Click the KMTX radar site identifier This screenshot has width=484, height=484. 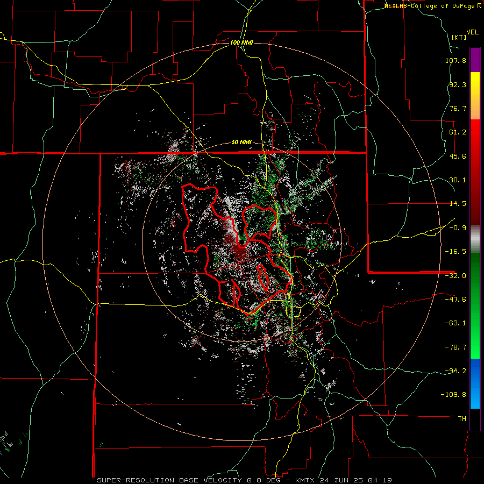[x=307, y=480]
